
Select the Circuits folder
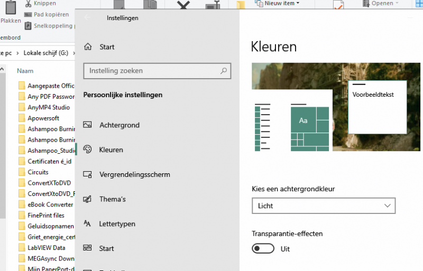[38, 172]
